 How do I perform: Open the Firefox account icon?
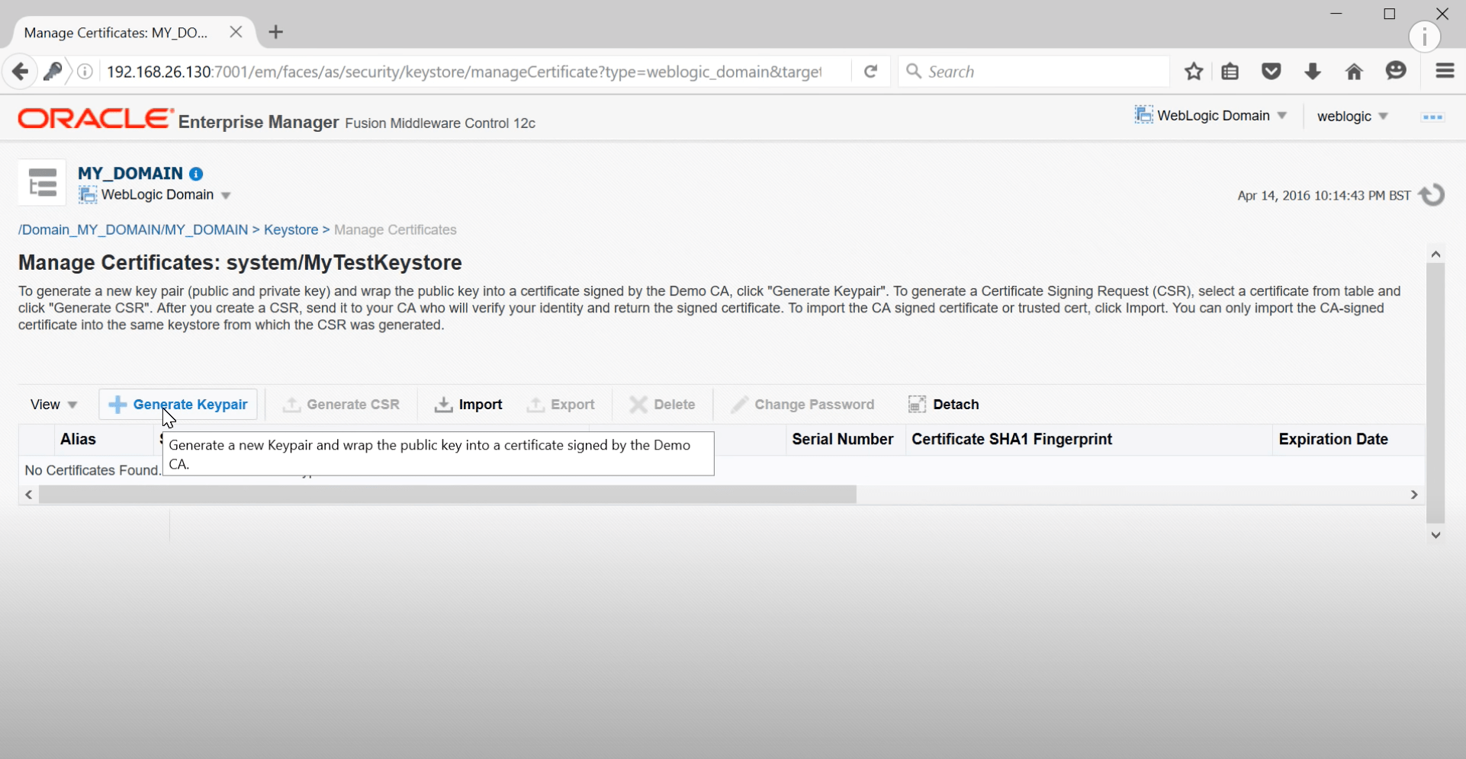[x=1397, y=71]
